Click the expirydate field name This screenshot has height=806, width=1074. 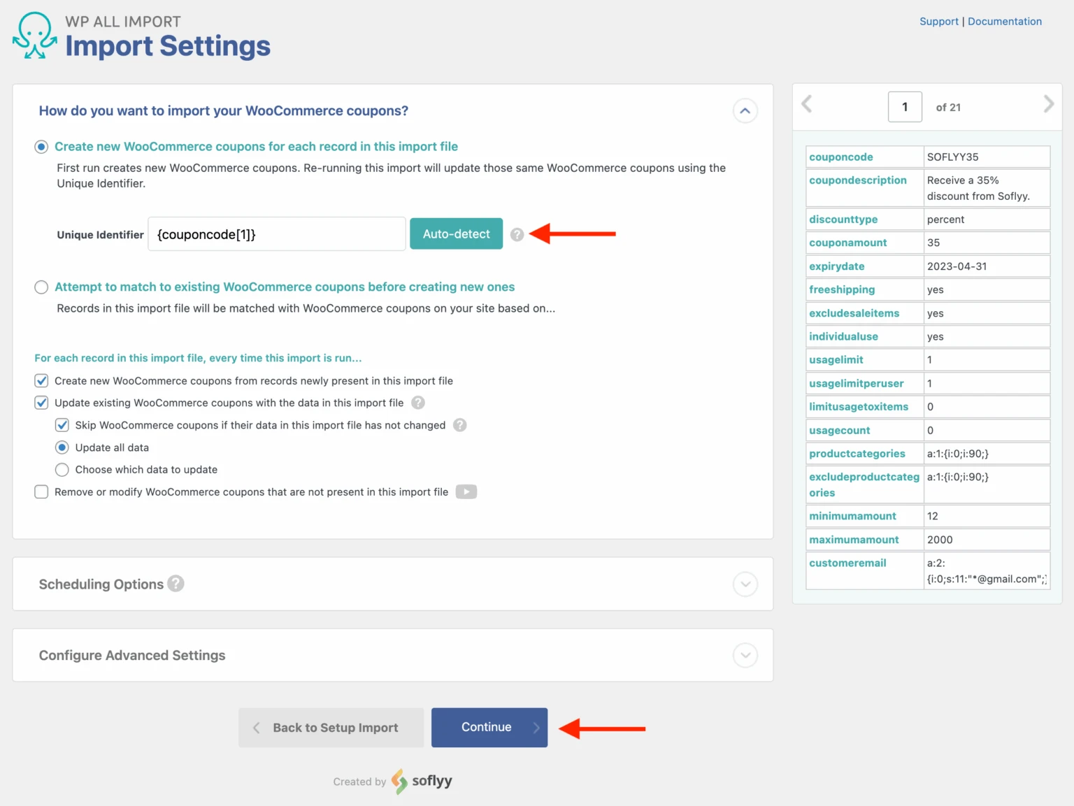click(x=837, y=266)
